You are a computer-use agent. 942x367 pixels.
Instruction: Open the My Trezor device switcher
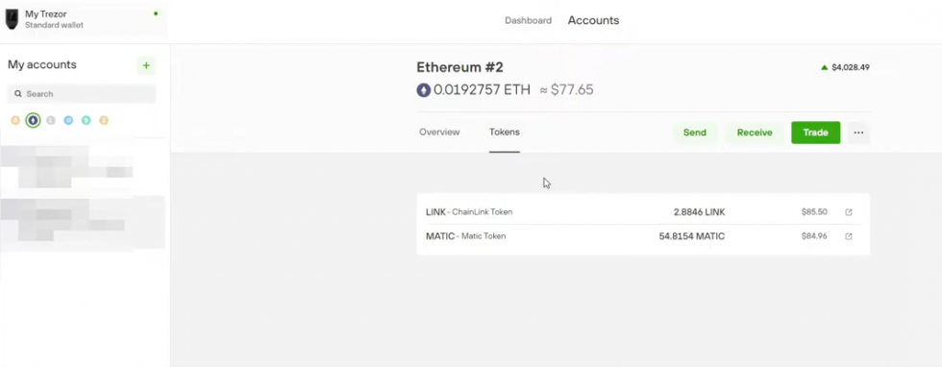point(84,19)
